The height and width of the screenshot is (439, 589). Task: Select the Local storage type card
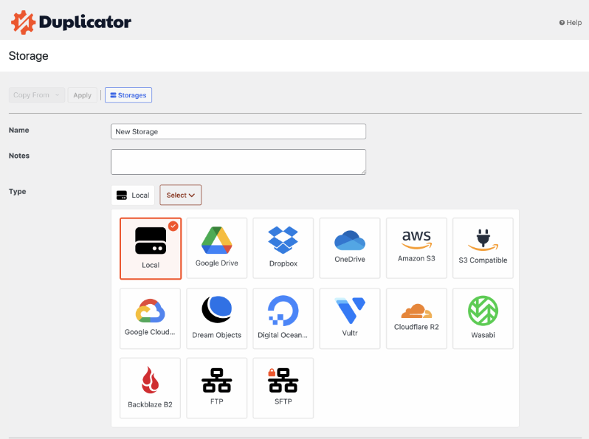coord(151,248)
